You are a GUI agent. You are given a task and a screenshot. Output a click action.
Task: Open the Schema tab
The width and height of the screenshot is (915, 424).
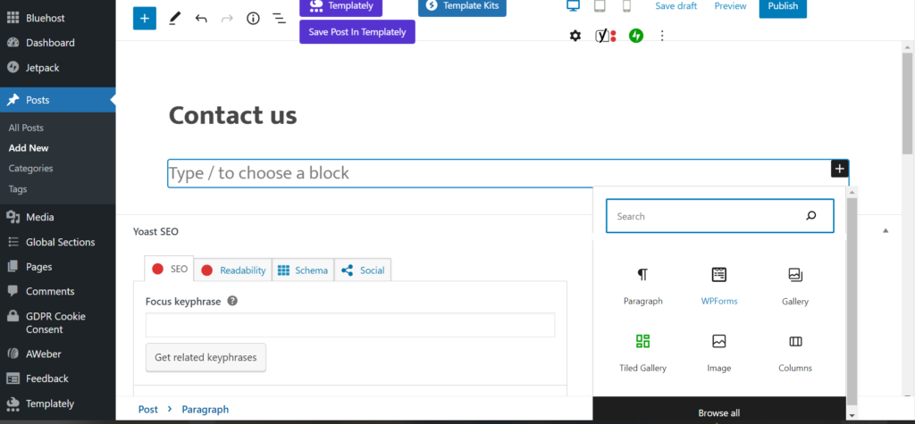point(303,270)
